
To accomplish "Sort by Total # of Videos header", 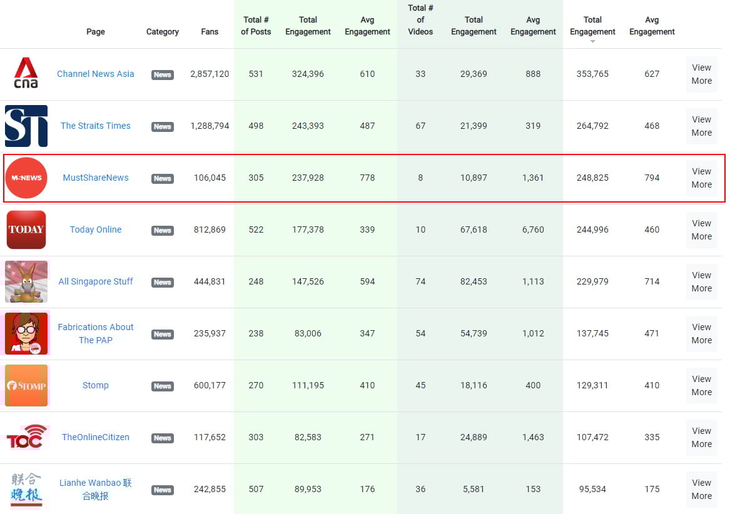I will [x=420, y=19].
